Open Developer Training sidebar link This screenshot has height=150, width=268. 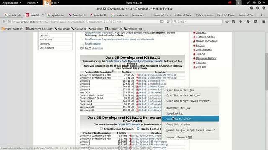click(206, 58)
